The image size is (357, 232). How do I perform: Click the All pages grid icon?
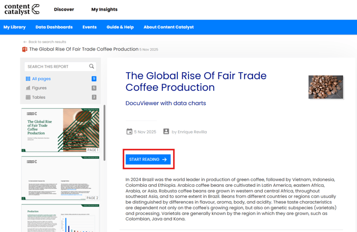point(28,79)
